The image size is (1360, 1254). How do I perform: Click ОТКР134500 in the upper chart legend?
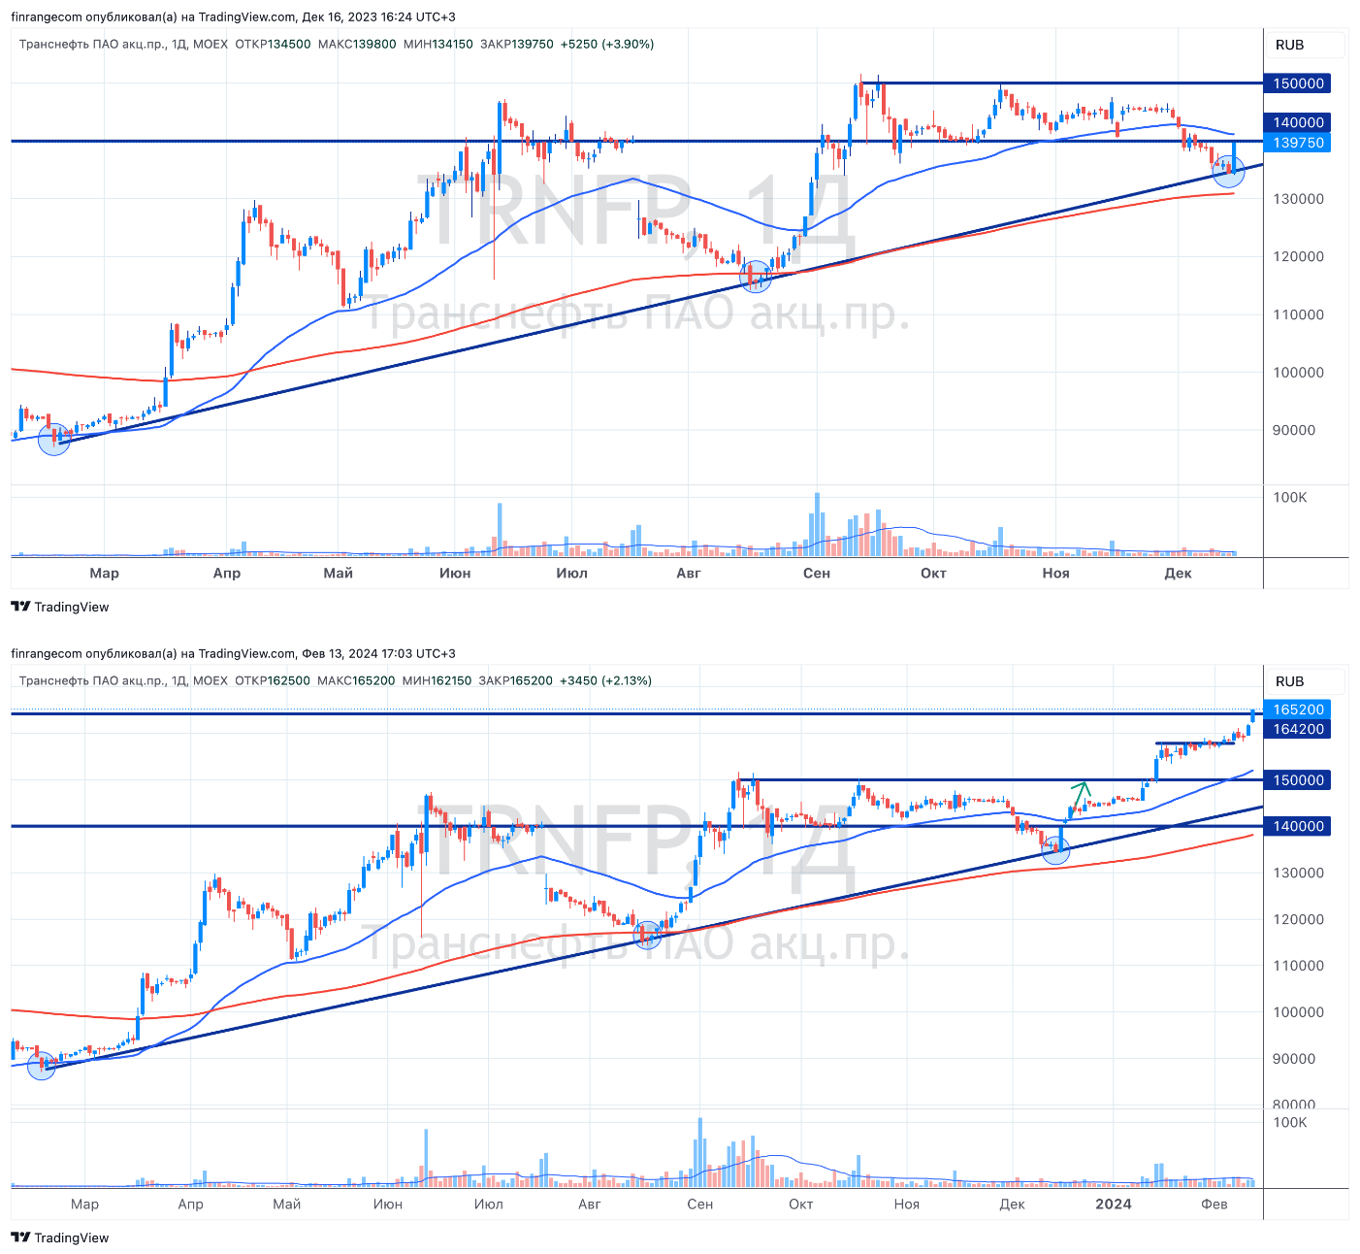(273, 45)
